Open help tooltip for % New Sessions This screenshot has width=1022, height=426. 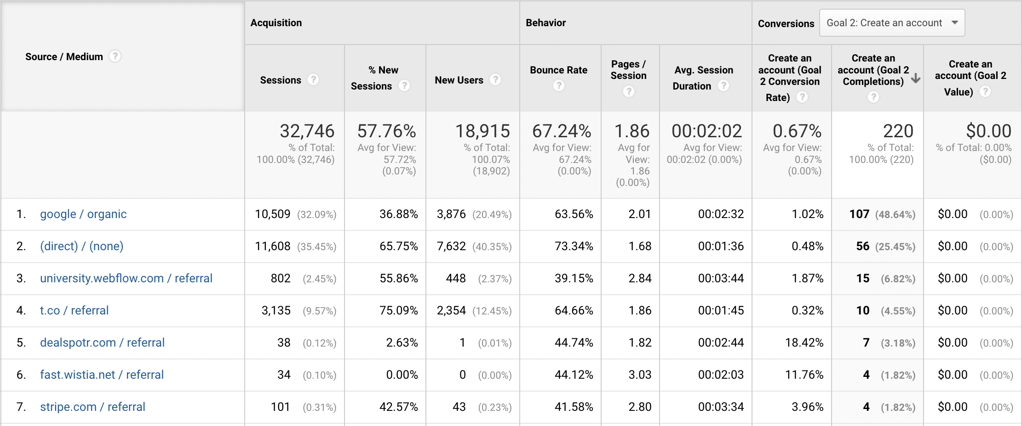[x=404, y=86]
